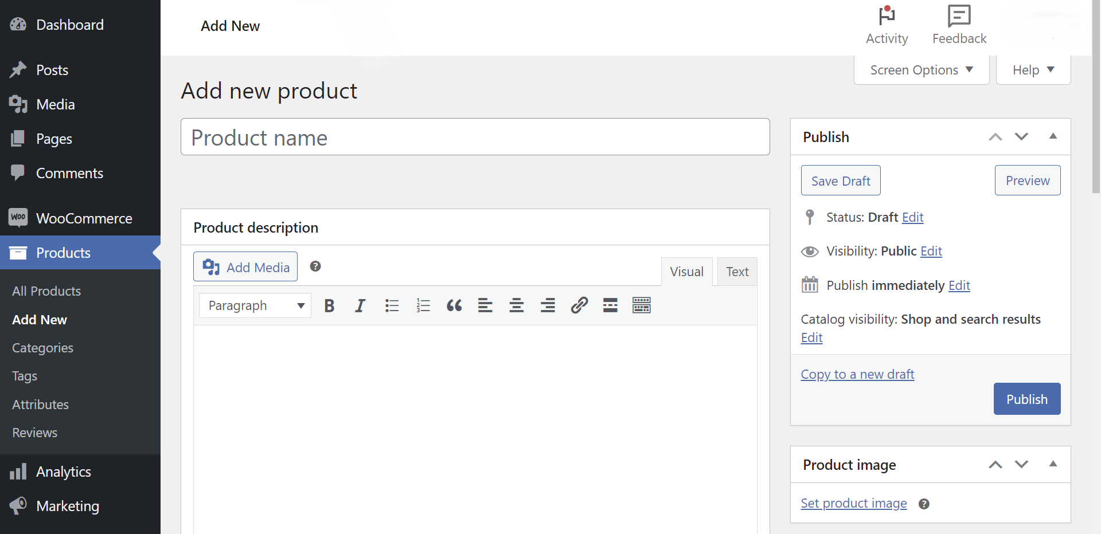Open the help tip beside Set product image
This screenshot has width=1101, height=534.
click(x=924, y=504)
